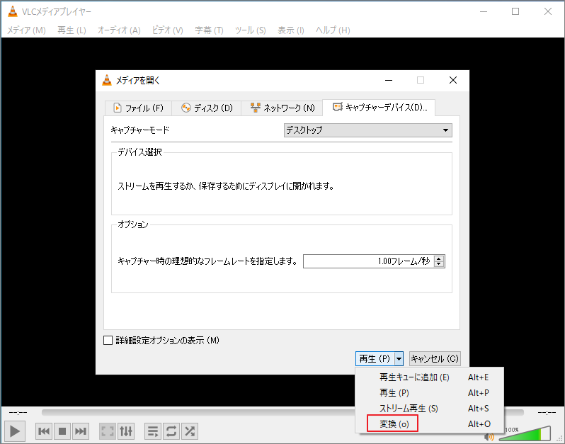
Task: Choose 再生 (P) Alt+P from the dropdown menu
Action: [429, 393]
